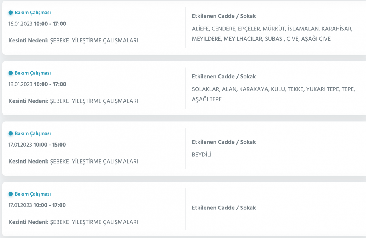This screenshot has height=238, width=366.
Task: Click Bakım Çalışması label on first card
Action: coord(33,13)
